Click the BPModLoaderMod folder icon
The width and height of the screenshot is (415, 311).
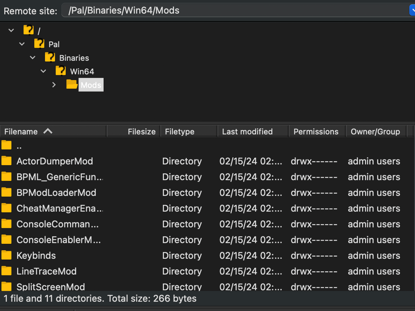tap(6, 192)
